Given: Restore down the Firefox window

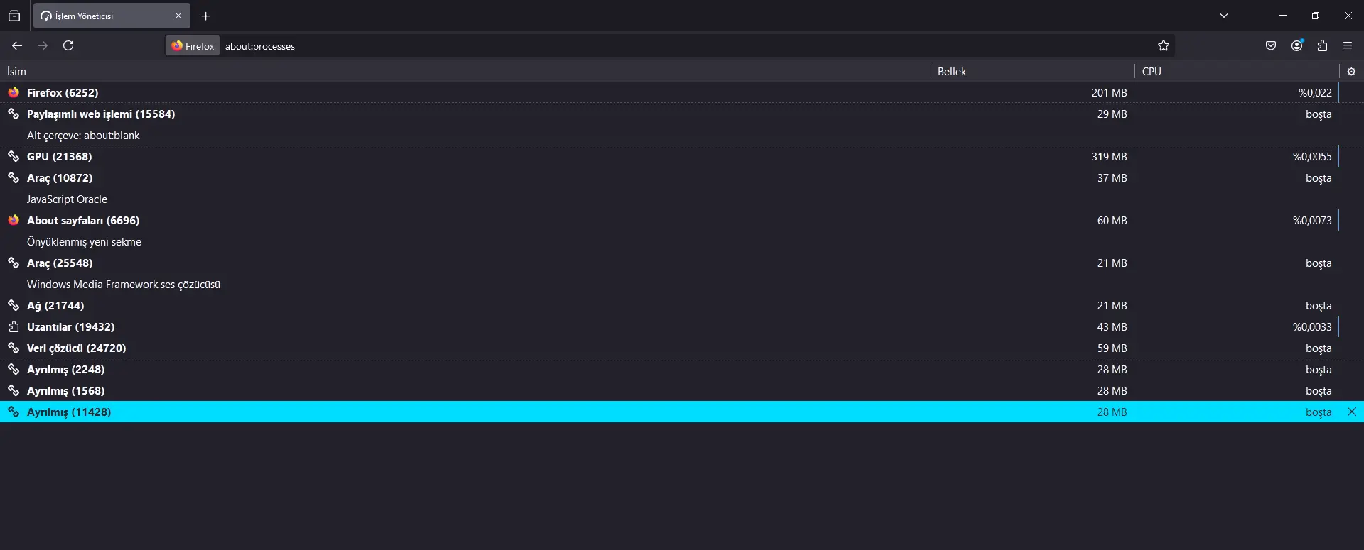Looking at the screenshot, I should (x=1316, y=16).
